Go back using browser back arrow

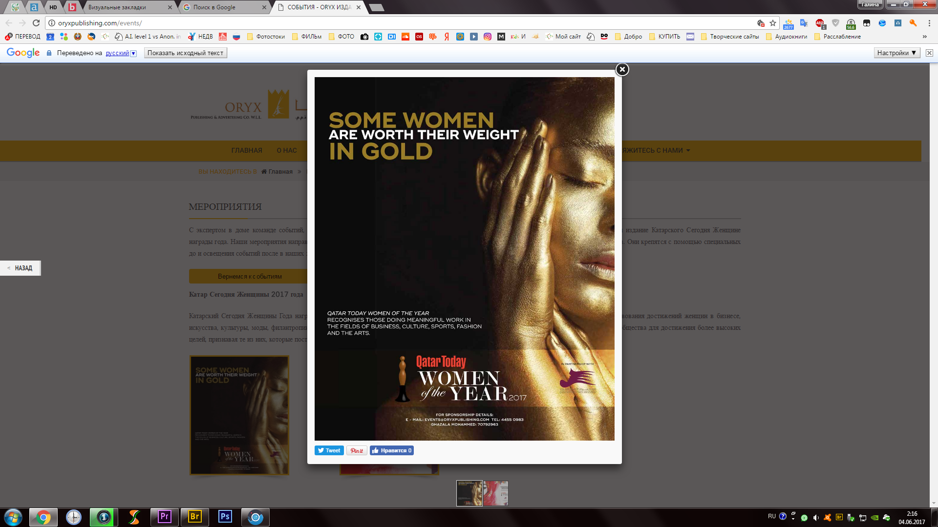click(9, 23)
